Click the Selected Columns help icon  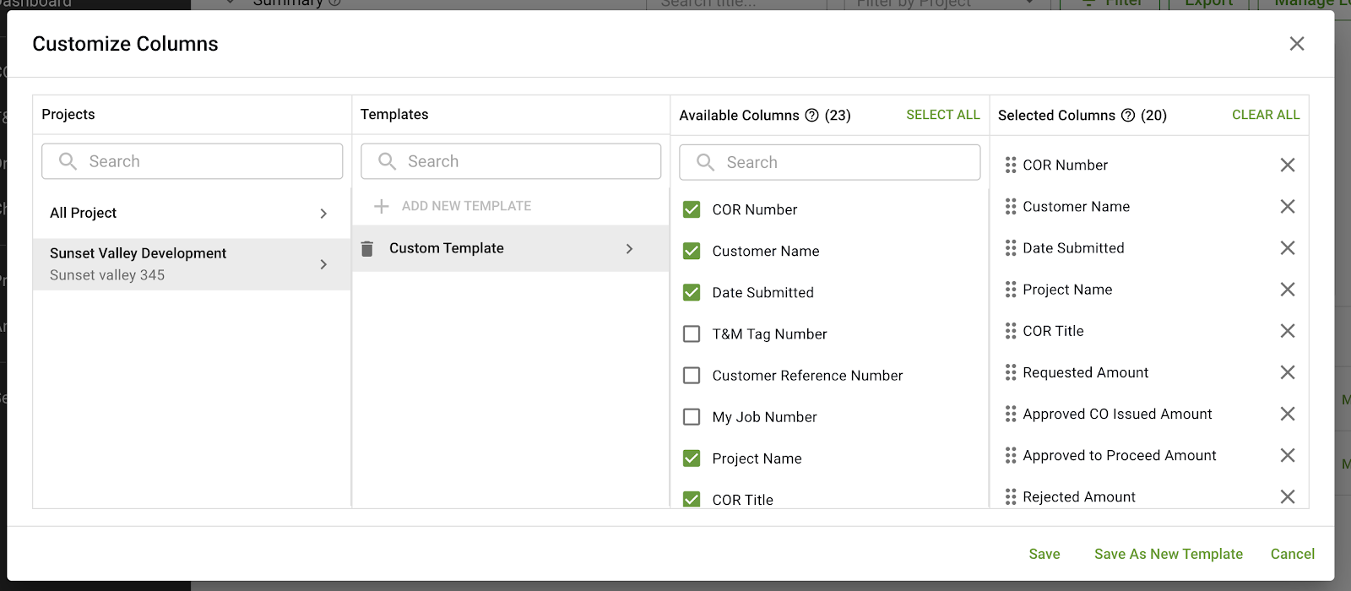coord(1128,116)
